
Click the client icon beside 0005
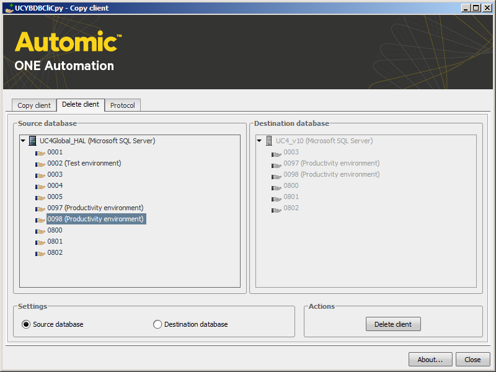(40, 198)
